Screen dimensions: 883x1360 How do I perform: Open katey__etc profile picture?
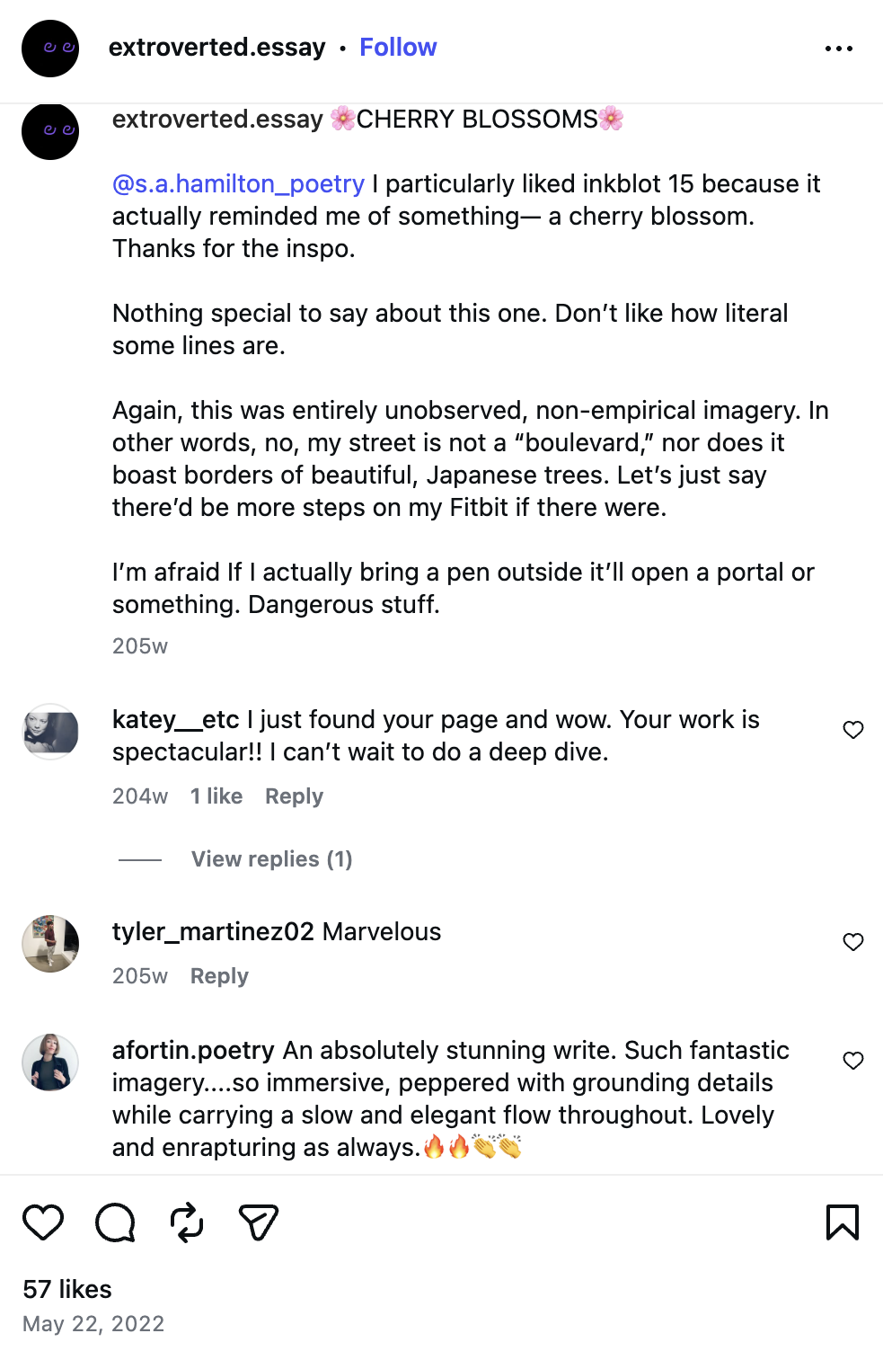tap(50, 732)
